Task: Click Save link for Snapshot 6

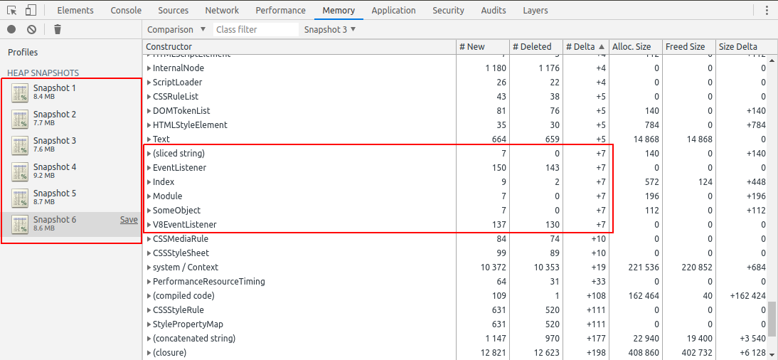Action: pyautogui.click(x=129, y=220)
